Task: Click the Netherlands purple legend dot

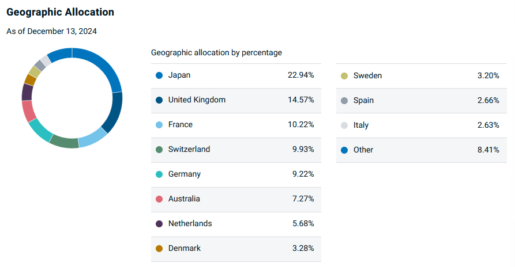Action: [x=159, y=224]
